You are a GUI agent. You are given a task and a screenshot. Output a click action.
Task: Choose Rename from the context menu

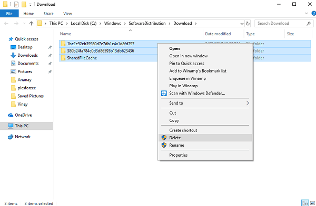point(205,145)
